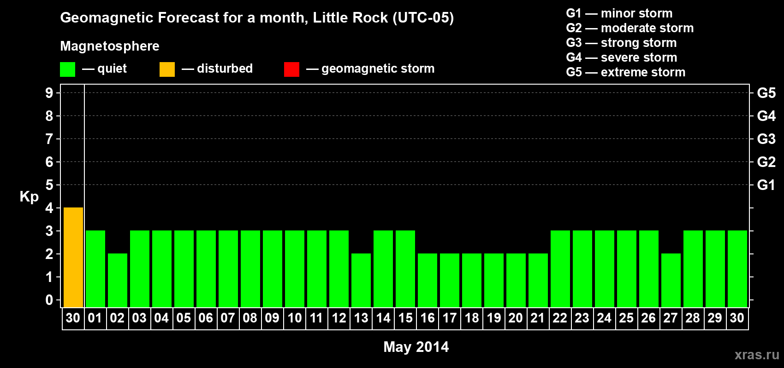Image resolution: width=784 pixels, height=368 pixels.
Task: Click the 'G1 — minor storm' legend line
Action: pyautogui.click(x=619, y=13)
